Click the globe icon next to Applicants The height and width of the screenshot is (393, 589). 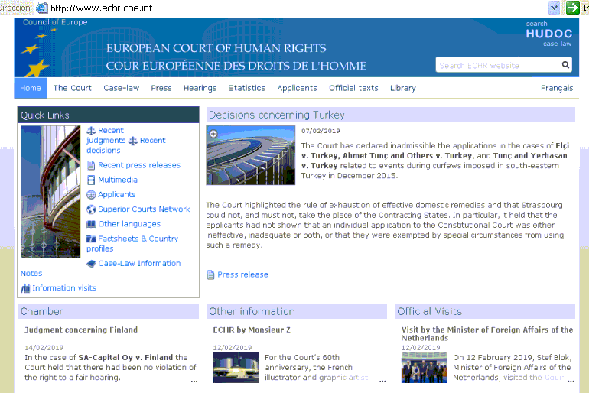[91, 195]
